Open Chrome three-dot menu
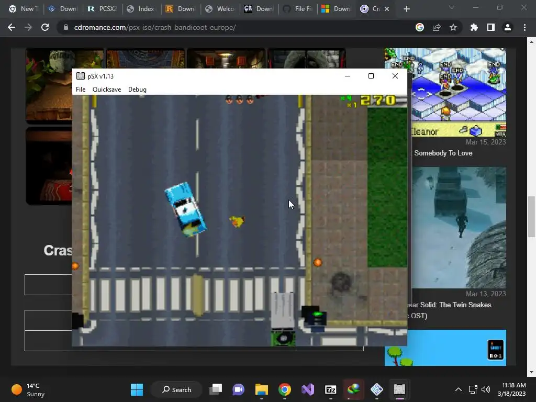The image size is (536, 402). tap(524, 27)
